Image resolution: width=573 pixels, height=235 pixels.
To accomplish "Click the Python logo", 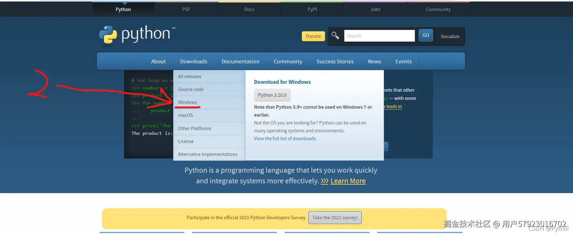I will pyautogui.click(x=137, y=35).
